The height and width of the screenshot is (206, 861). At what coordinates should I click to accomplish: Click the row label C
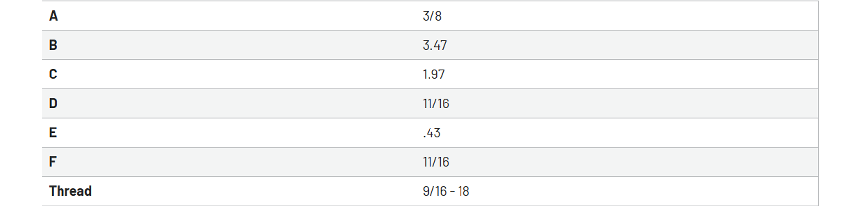[x=53, y=74]
